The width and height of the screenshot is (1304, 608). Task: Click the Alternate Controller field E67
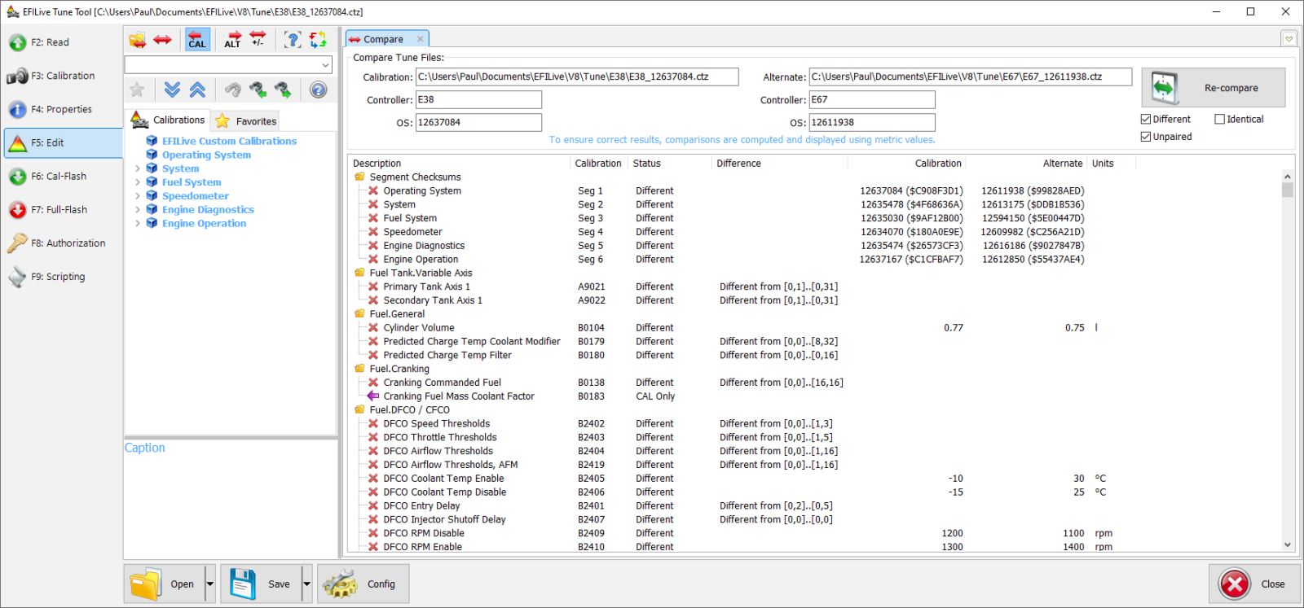coord(872,99)
